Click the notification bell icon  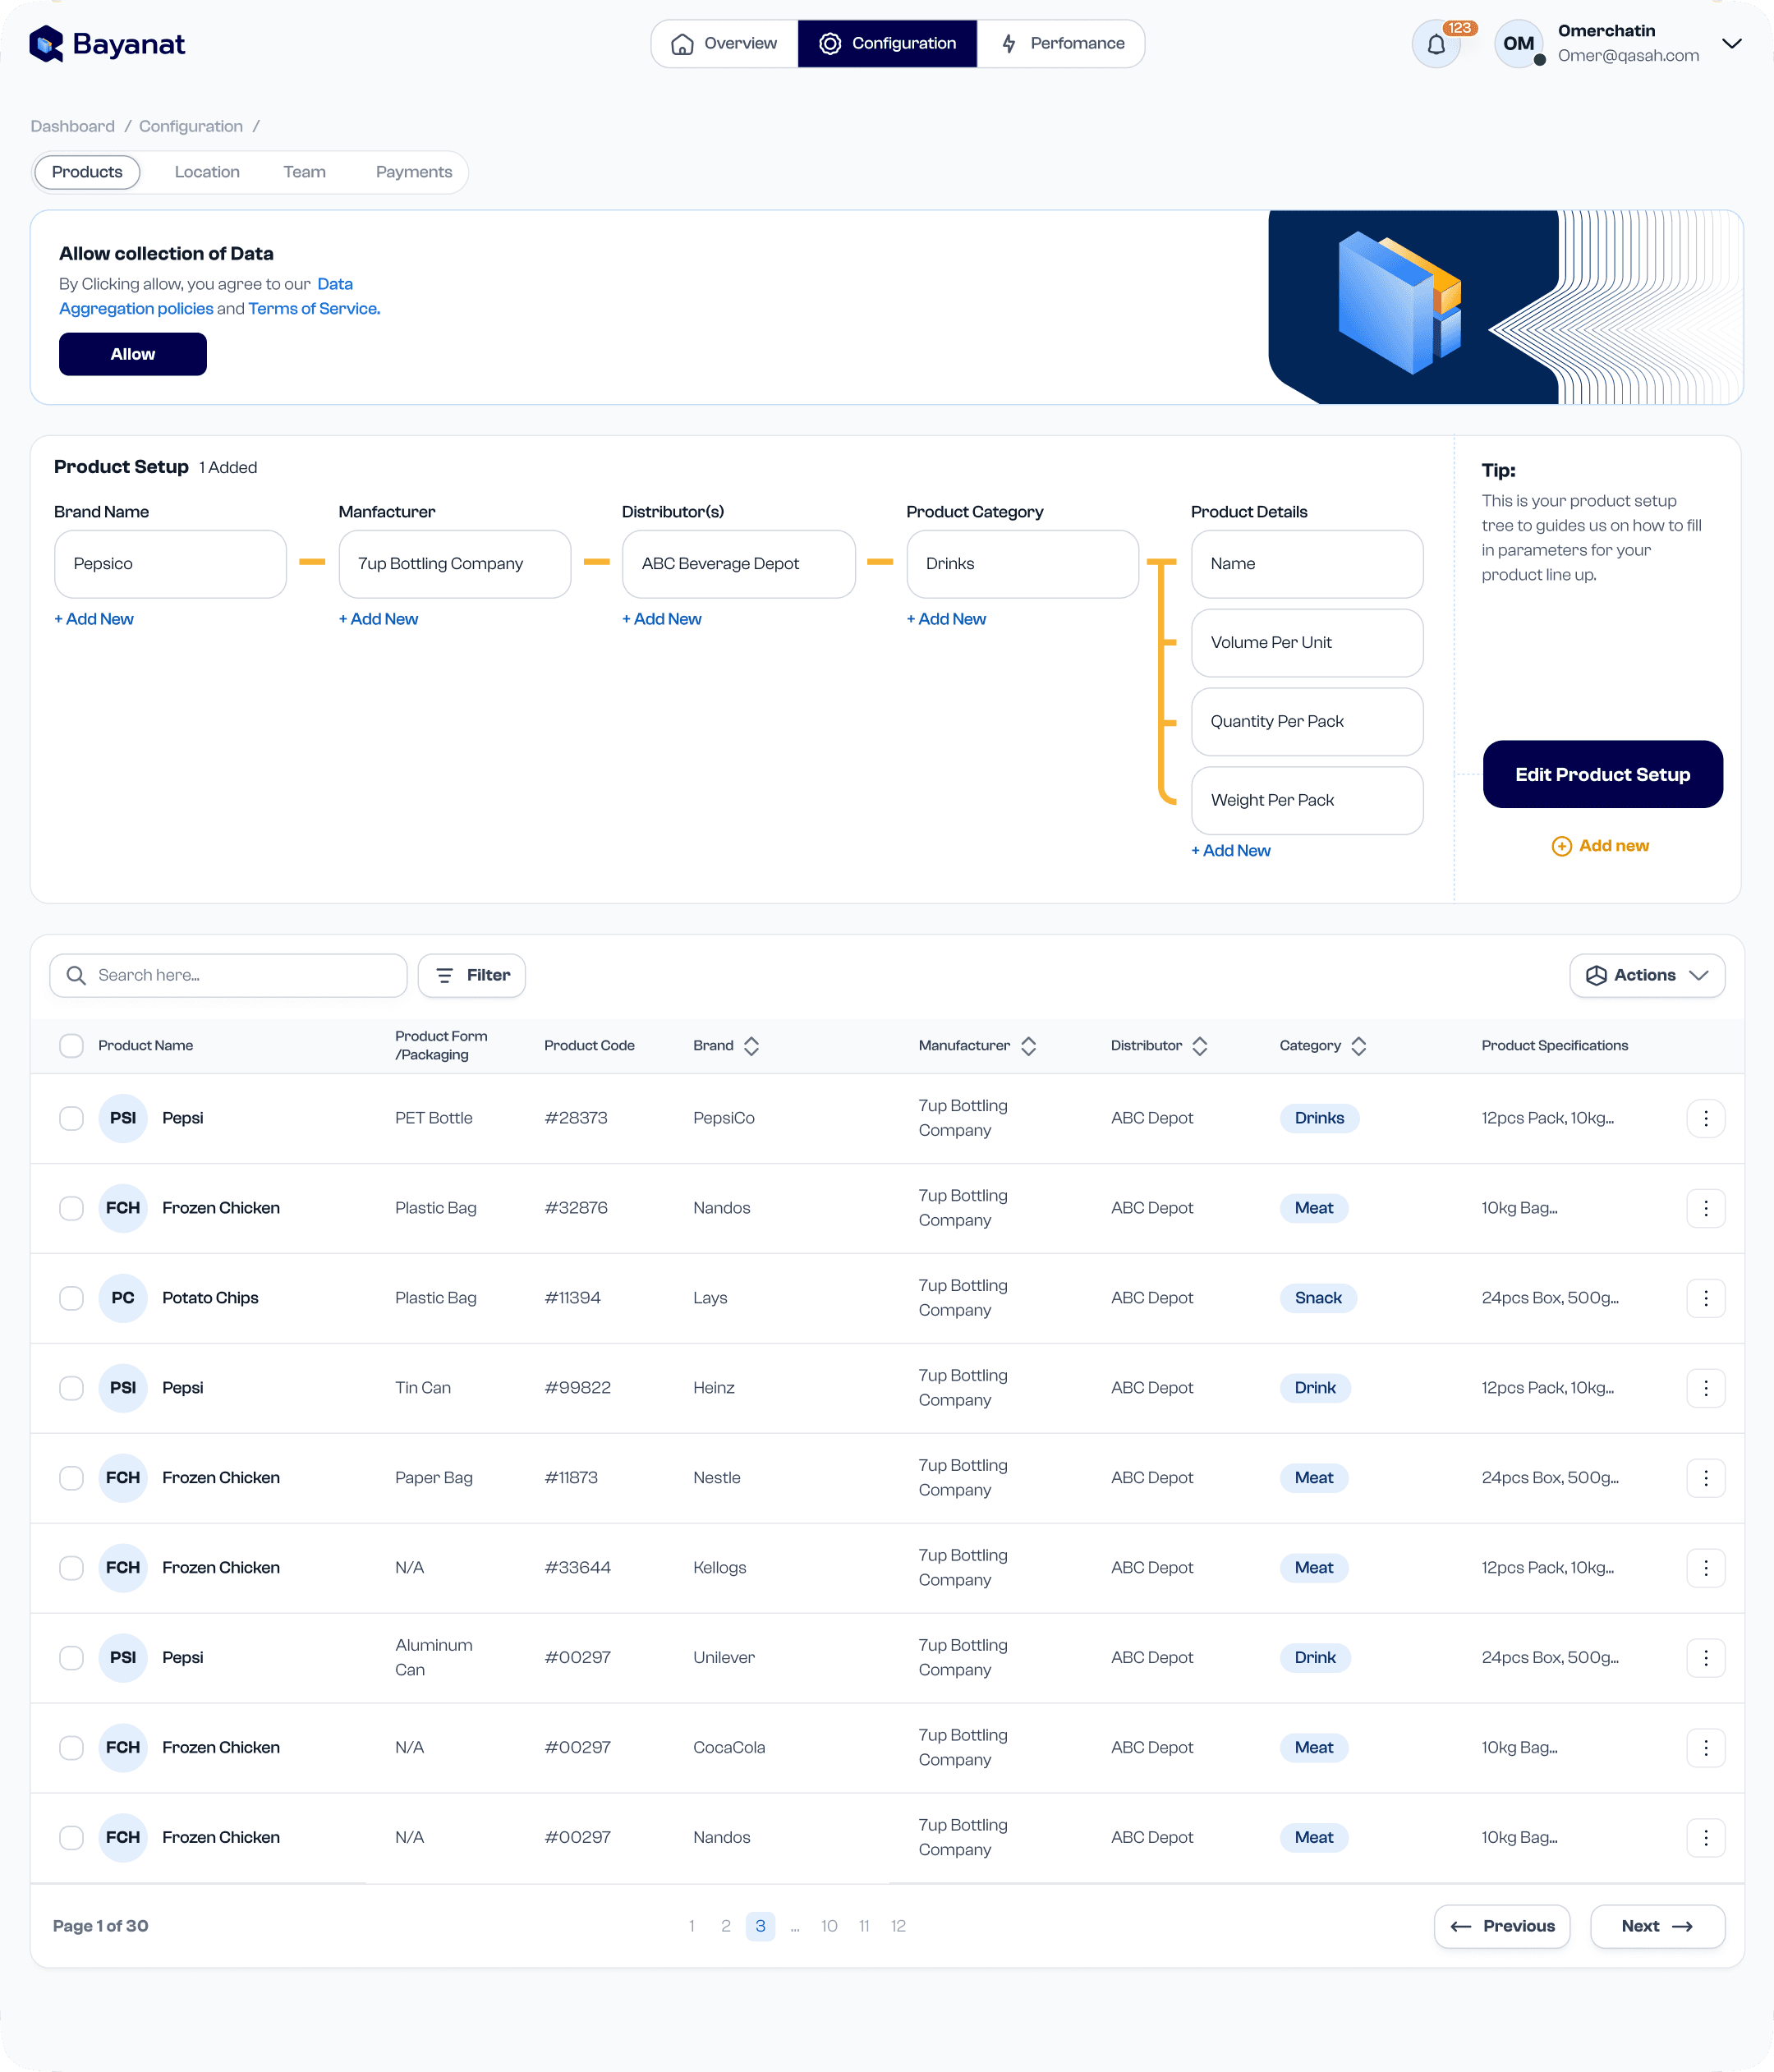tap(1436, 45)
